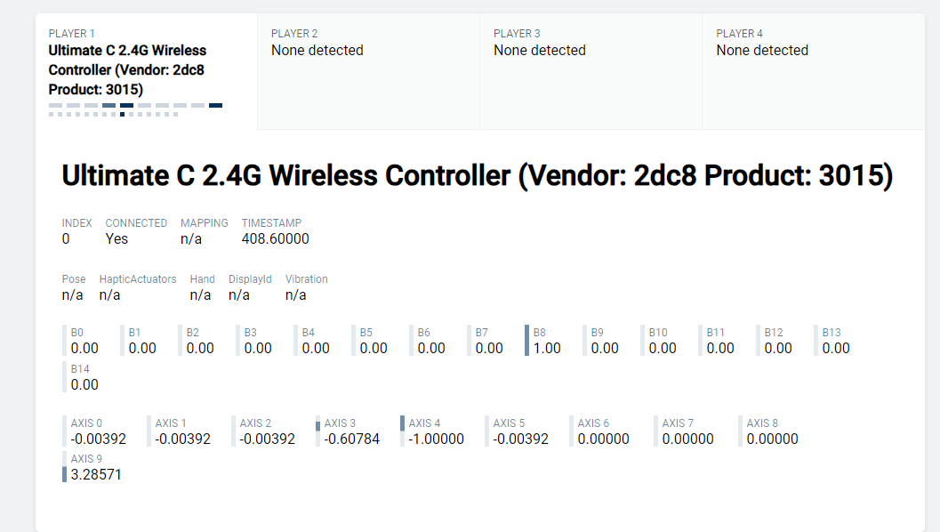Viewport: 940px width, 532px height.
Task: Click the B11 button indicator
Action: coord(719,341)
